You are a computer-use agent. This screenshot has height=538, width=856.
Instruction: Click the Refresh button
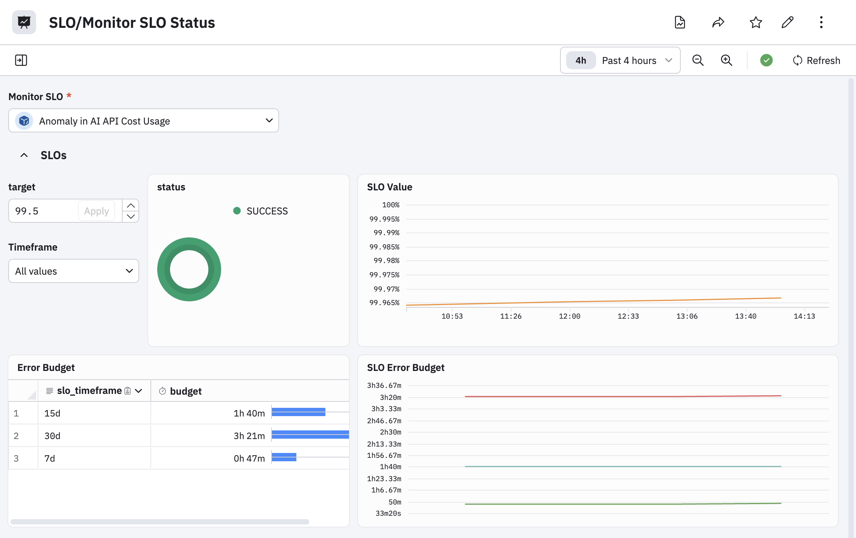[x=816, y=60]
